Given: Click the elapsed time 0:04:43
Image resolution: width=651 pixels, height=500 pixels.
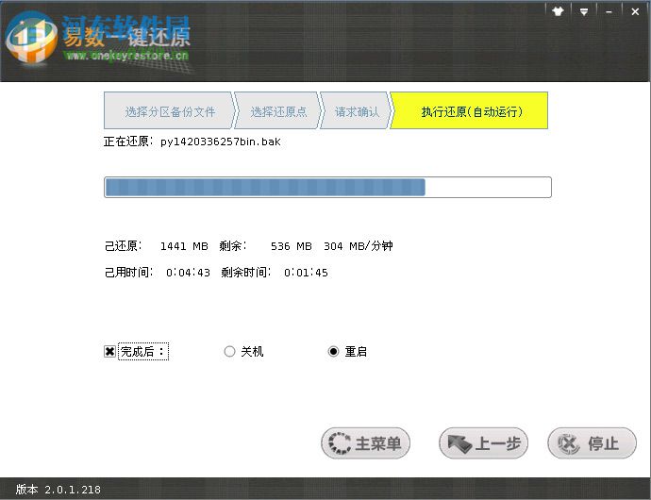Looking at the screenshot, I should point(188,273).
